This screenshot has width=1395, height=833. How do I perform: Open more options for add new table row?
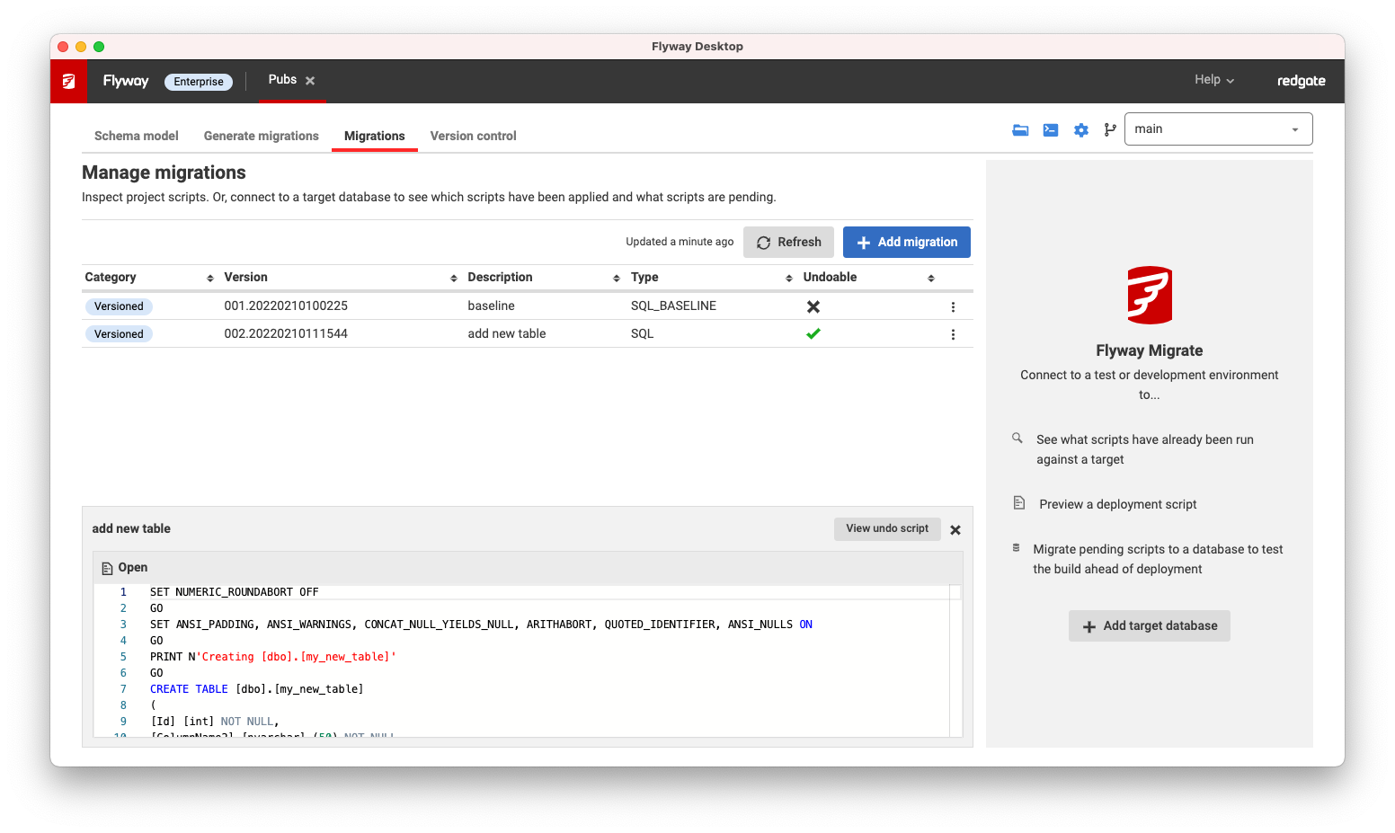point(953,334)
